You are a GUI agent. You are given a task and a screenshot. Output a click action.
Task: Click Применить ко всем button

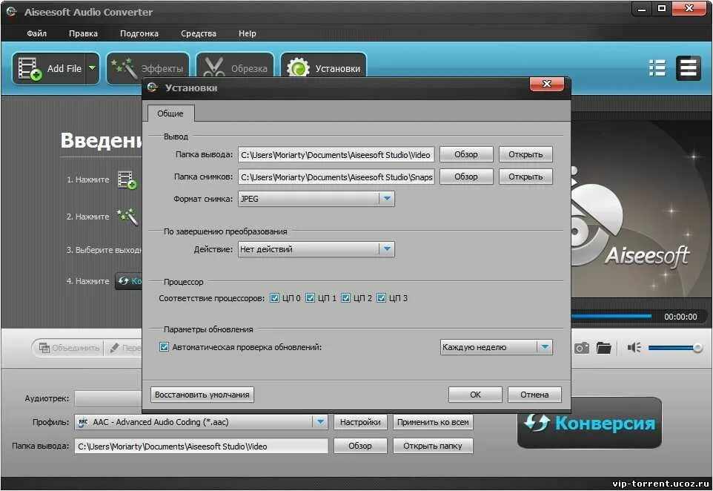(x=433, y=422)
